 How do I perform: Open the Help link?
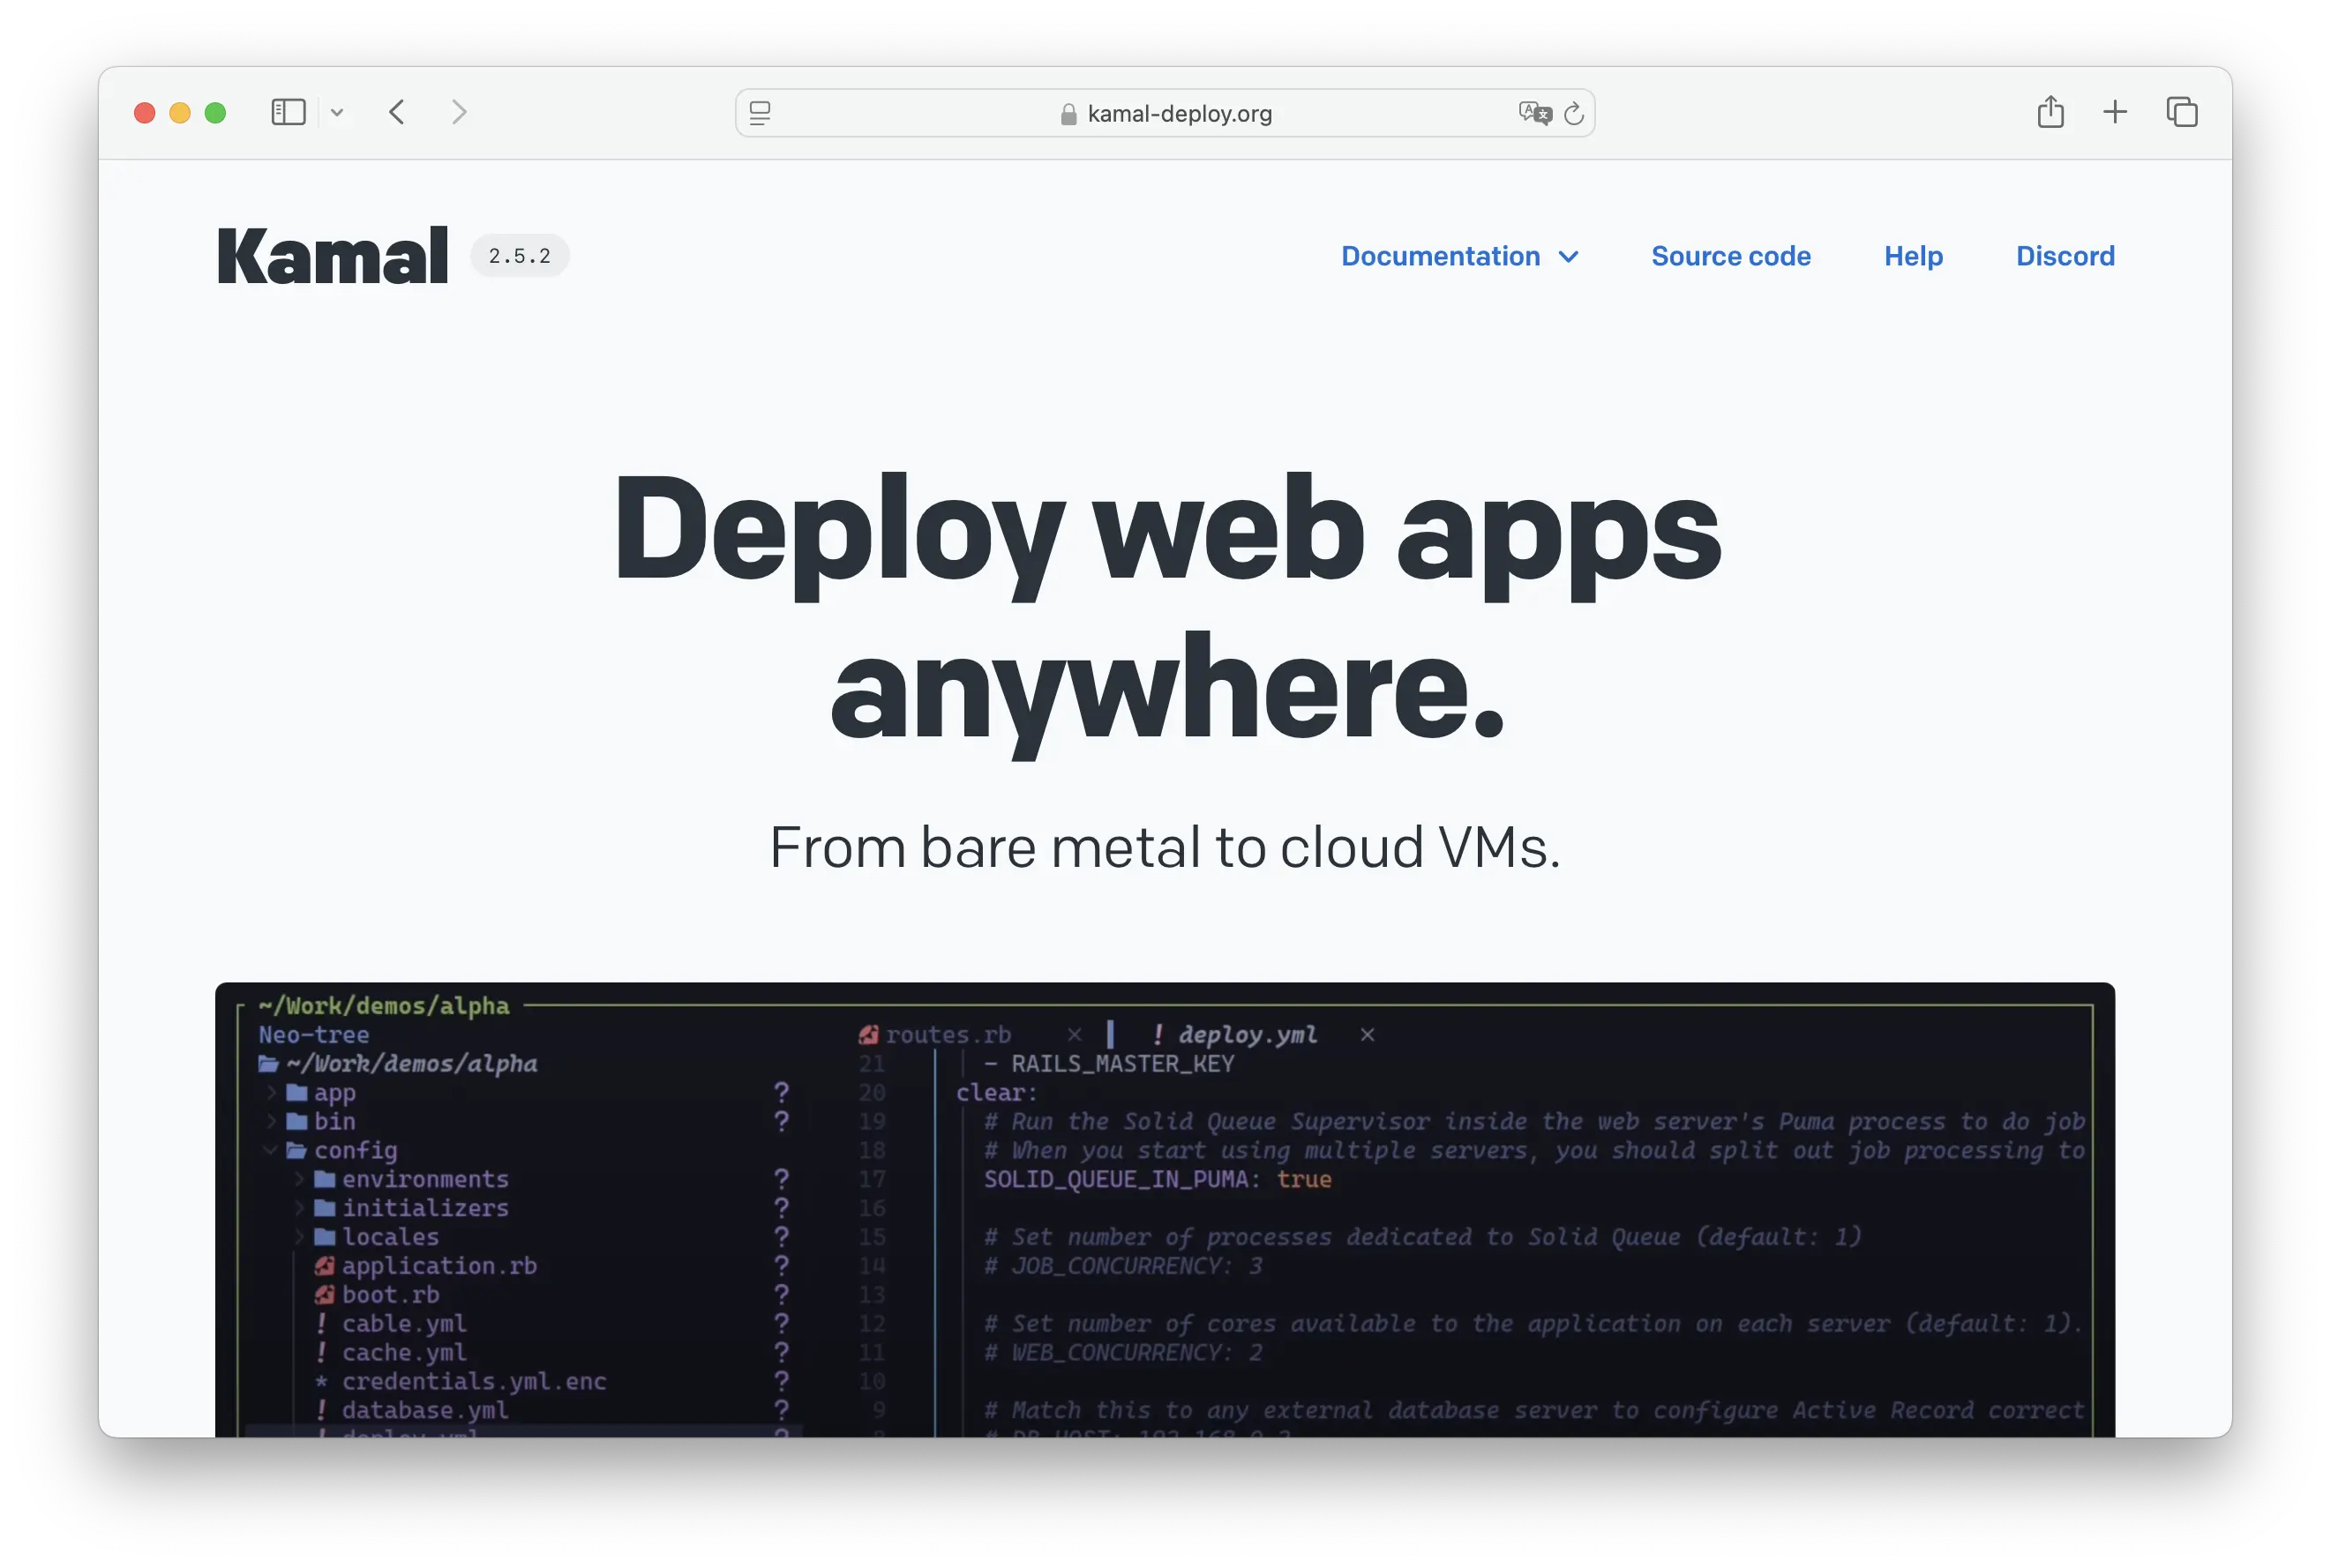coord(1913,256)
